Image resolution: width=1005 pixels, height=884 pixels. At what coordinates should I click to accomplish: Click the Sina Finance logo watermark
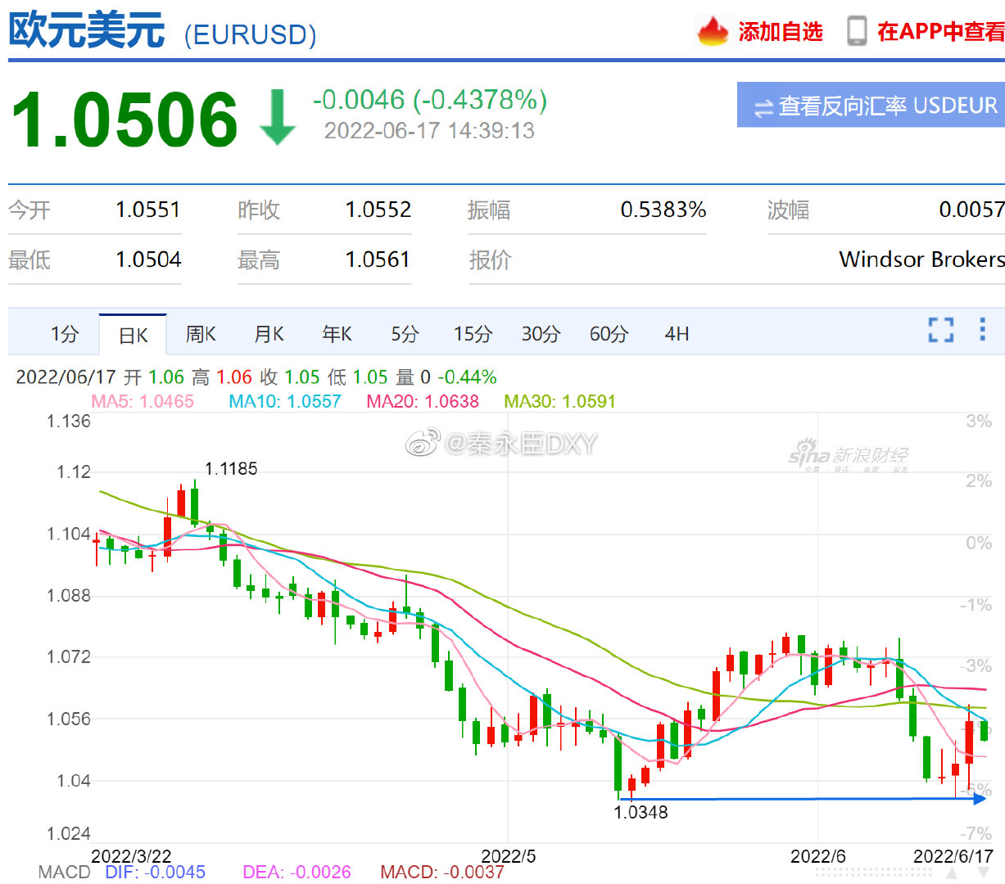[848, 457]
